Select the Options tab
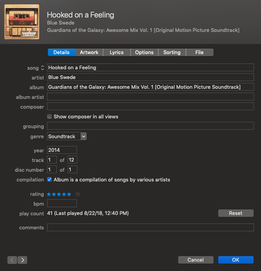Viewport: 261px width, 271px height. pyautogui.click(x=144, y=53)
